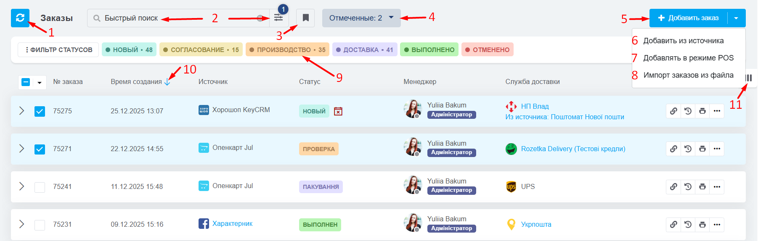Click the Facebook icon for Характерник source
This screenshot has height=241, width=758.
click(x=204, y=223)
